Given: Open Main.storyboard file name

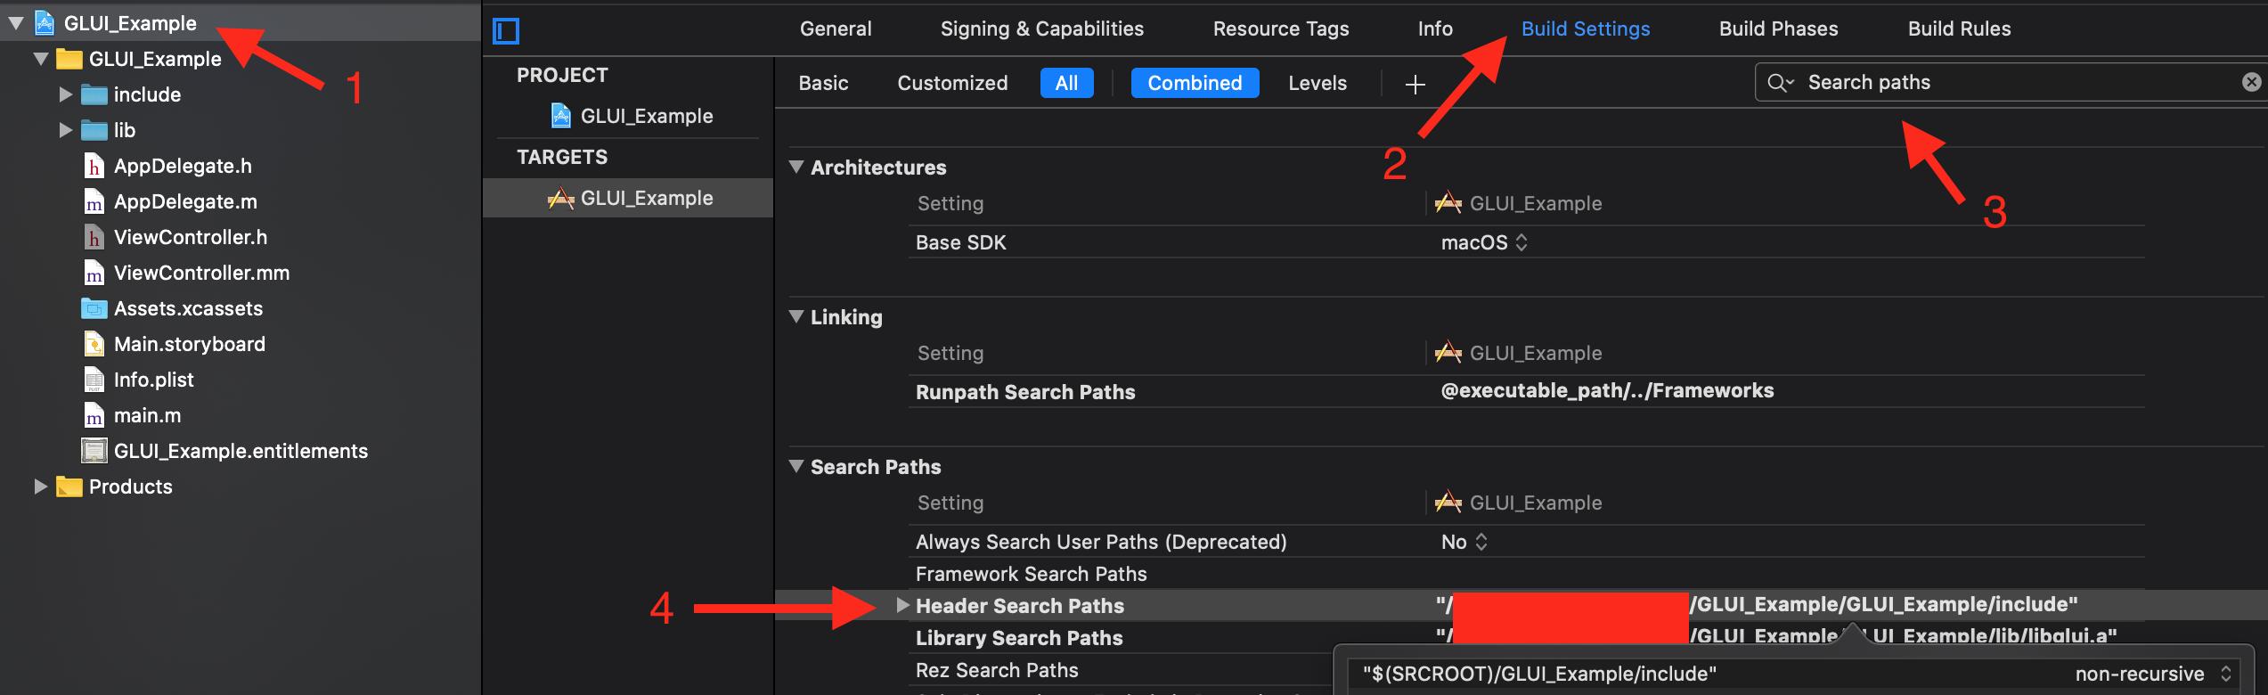Looking at the screenshot, I should (x=190, y=344).
